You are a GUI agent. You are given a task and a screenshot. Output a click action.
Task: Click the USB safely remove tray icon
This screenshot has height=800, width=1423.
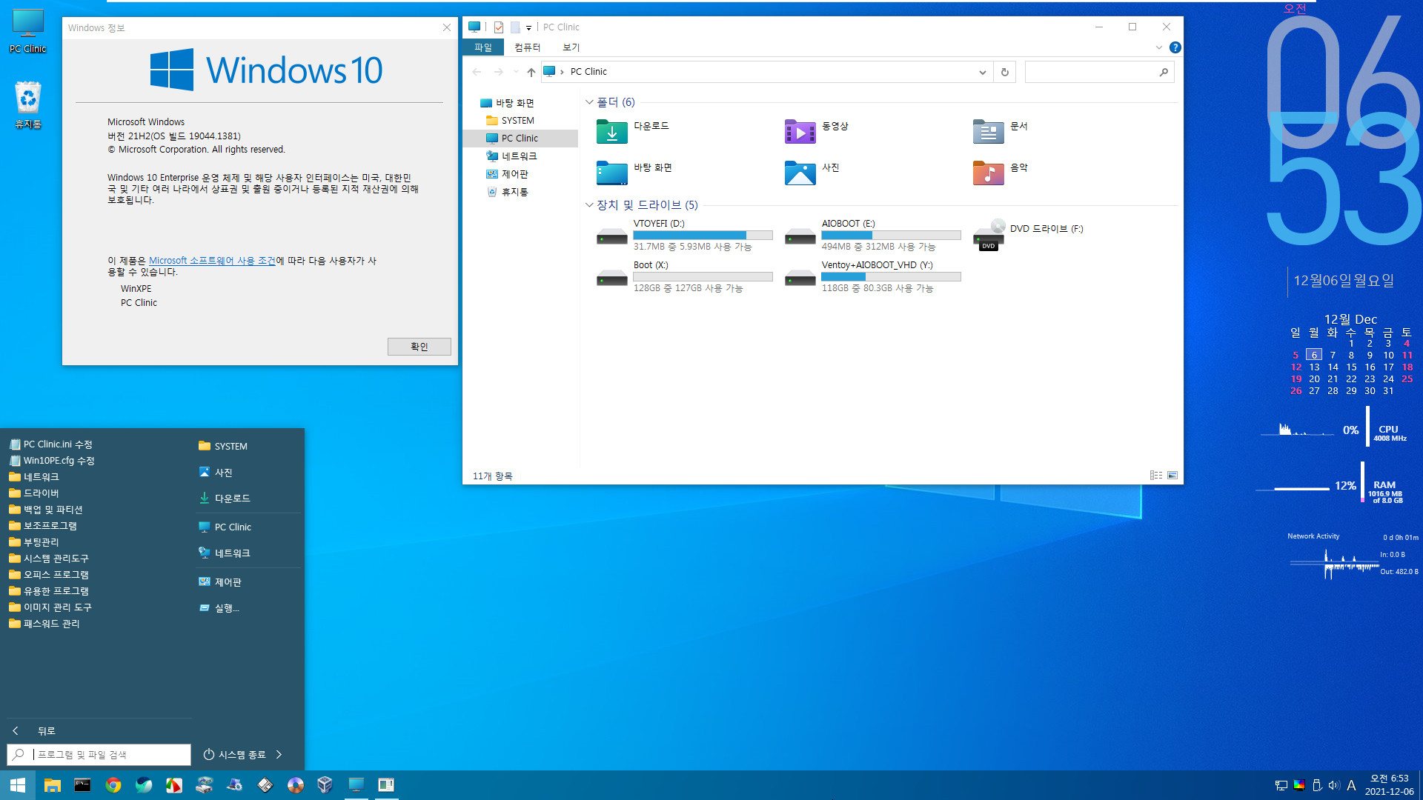(x=1317, y=785)
